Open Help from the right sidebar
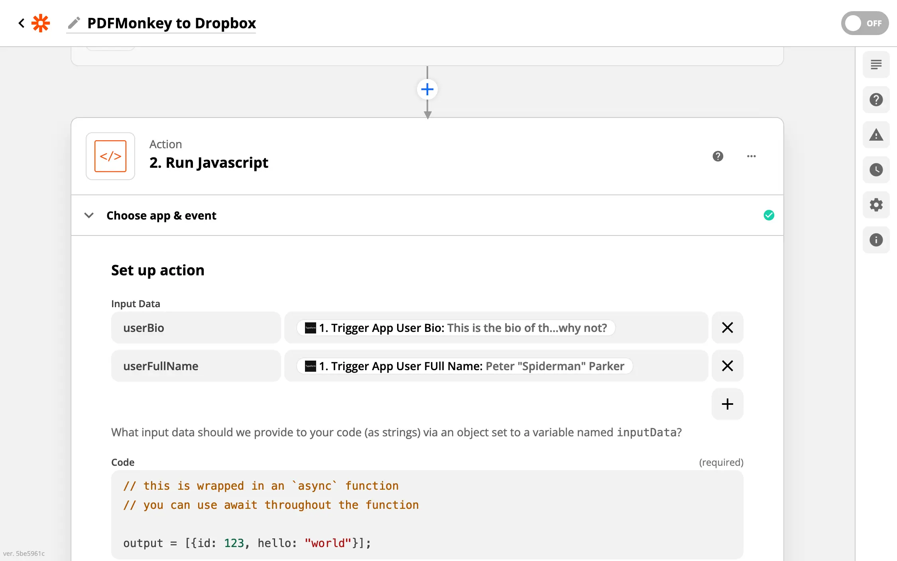The height and width of the screenshot is (561, 897). [876, 100]
